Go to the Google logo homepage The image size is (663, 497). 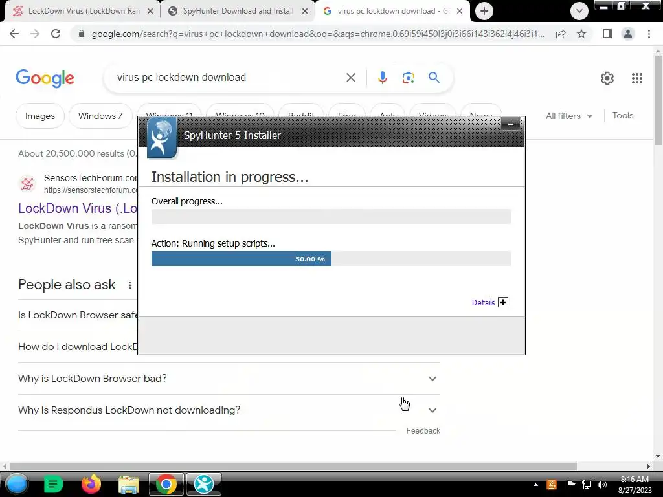point(45,78)
